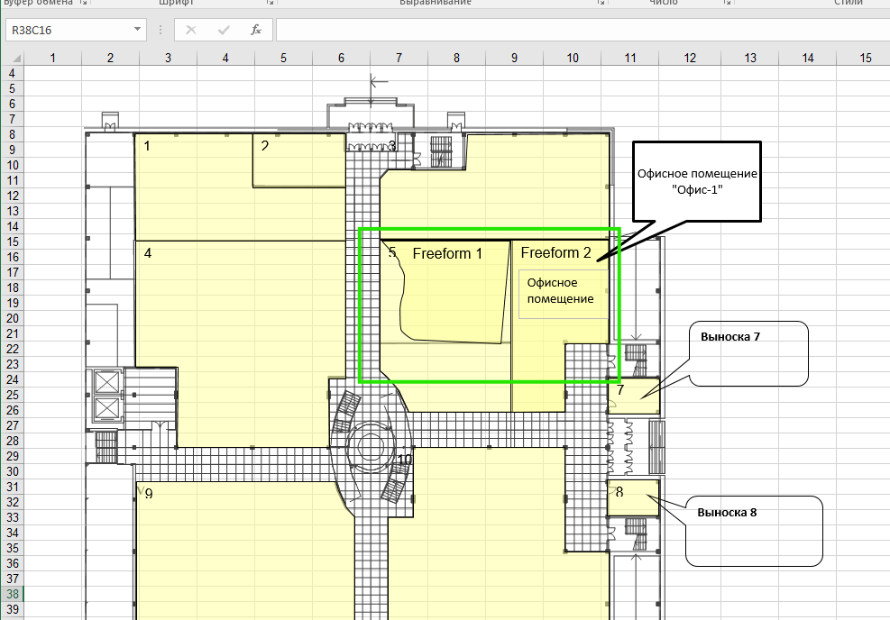Viewport: 890px width, 620px height.
Task: Click in the formula bar input area
Action: pos(577,30)
